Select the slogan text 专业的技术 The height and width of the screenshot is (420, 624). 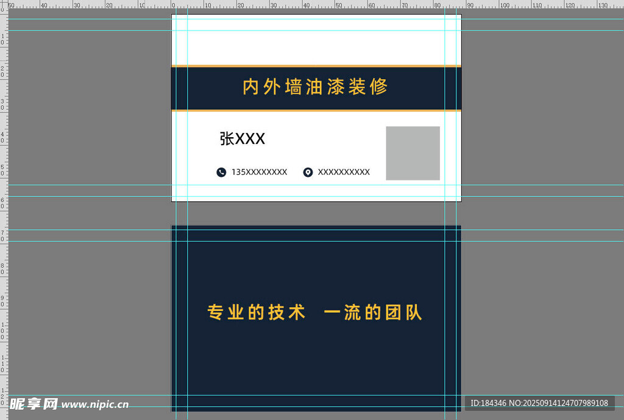[256, 313]
